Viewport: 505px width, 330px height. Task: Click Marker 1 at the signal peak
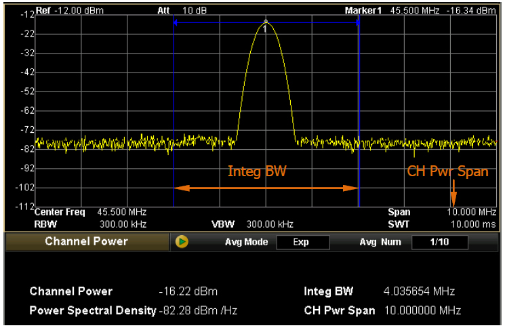[x=266, y=22]
